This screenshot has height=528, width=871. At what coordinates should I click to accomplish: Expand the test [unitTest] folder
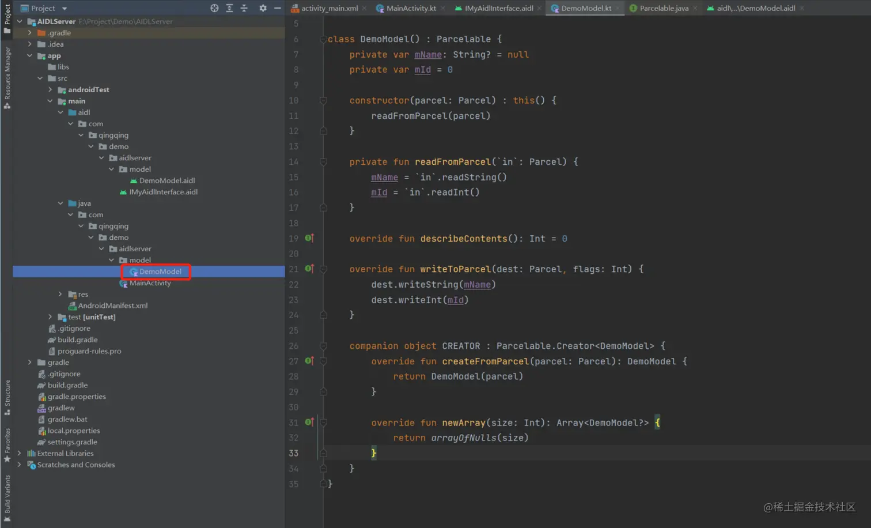51,316
